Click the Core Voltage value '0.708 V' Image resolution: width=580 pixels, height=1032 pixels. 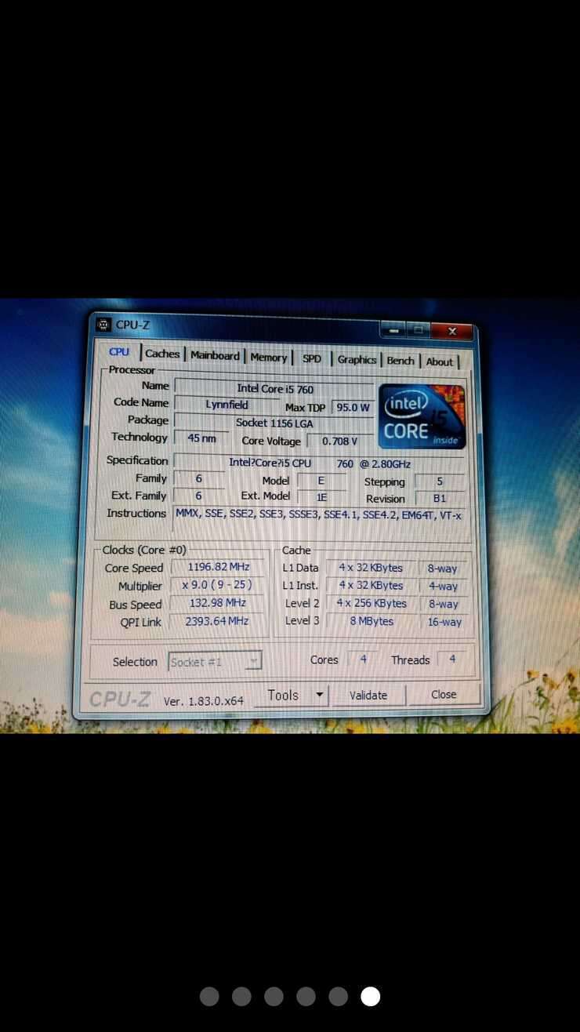click(339, 442)
